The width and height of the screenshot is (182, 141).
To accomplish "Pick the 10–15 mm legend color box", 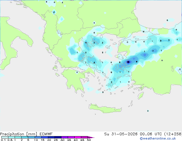I will coord(38,137).
